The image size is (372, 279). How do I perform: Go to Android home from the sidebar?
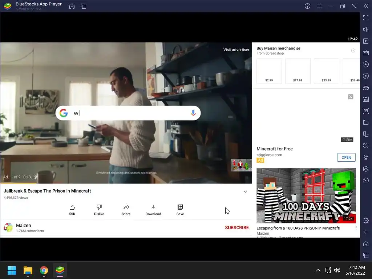tap(366, 244)
